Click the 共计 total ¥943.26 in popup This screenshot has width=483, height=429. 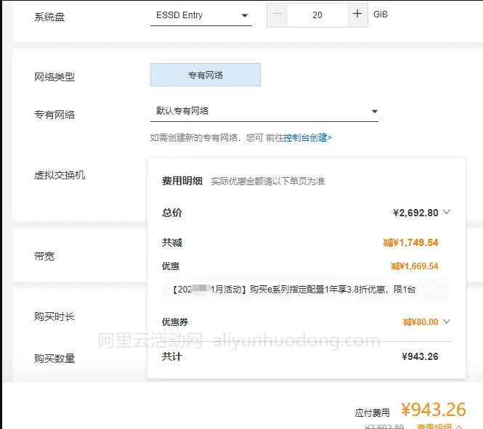click(x=420, y=356)
